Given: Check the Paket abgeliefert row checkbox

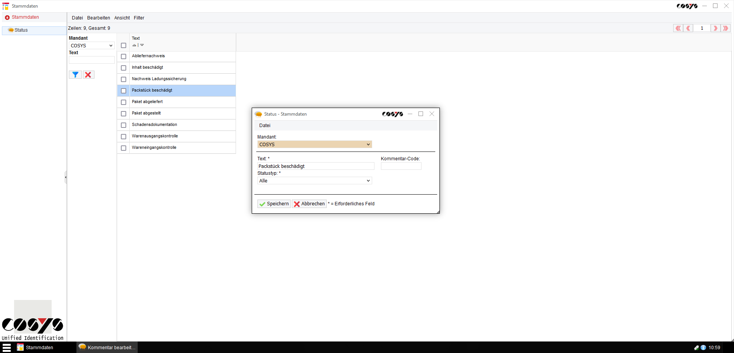Looking at the screenshot, I should [x=124, y=102].
